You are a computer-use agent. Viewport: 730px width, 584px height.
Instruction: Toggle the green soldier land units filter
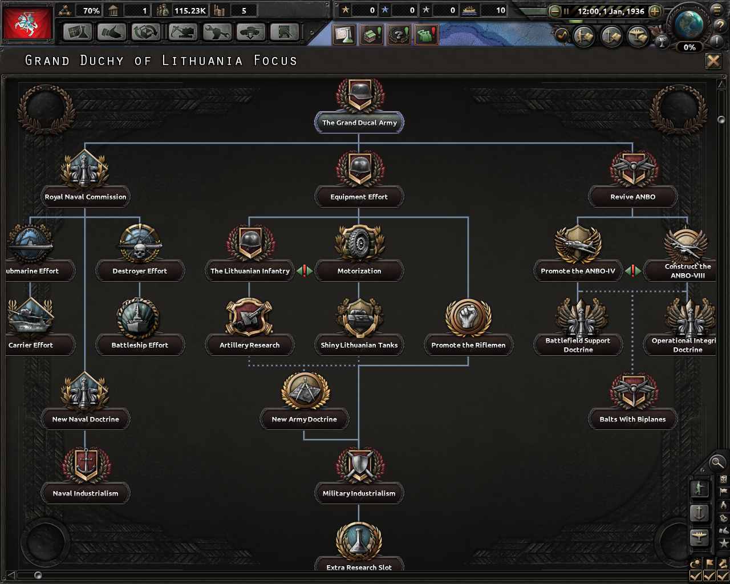700,488
